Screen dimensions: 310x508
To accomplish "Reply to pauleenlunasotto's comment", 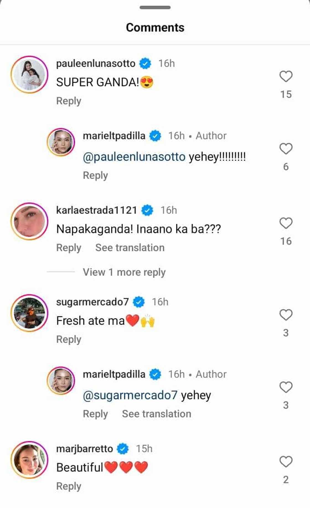I will click(69, 101).
